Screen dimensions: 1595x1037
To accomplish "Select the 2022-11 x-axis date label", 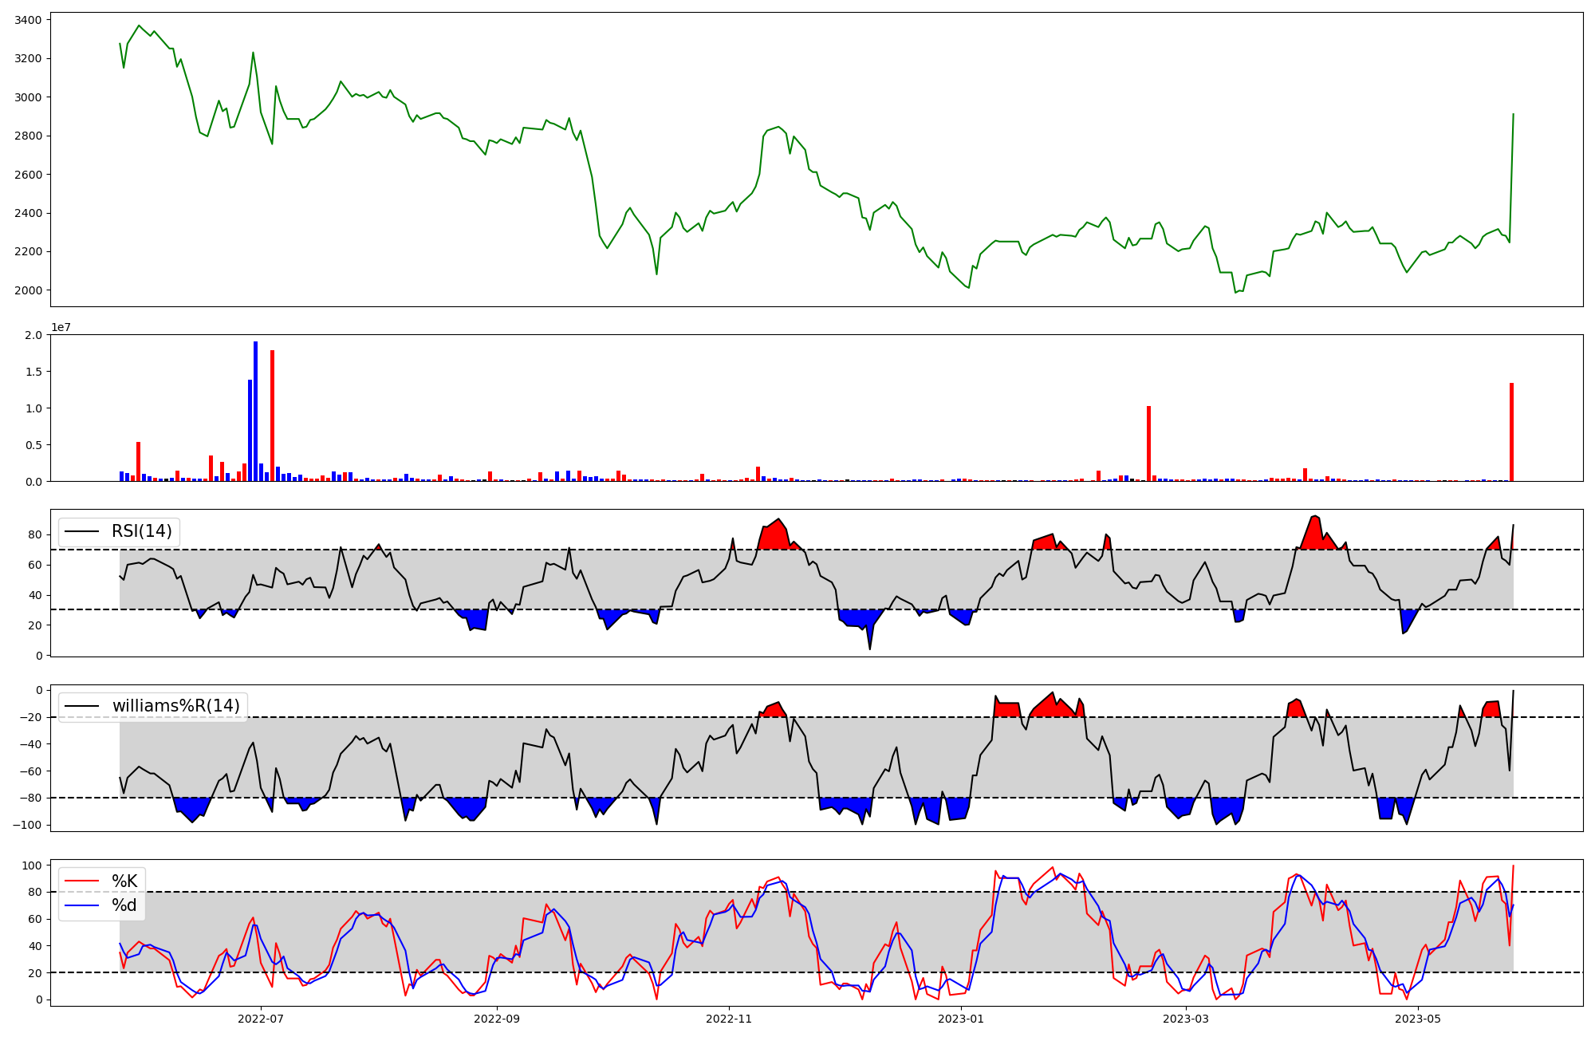I will (x=729, y=1019).
